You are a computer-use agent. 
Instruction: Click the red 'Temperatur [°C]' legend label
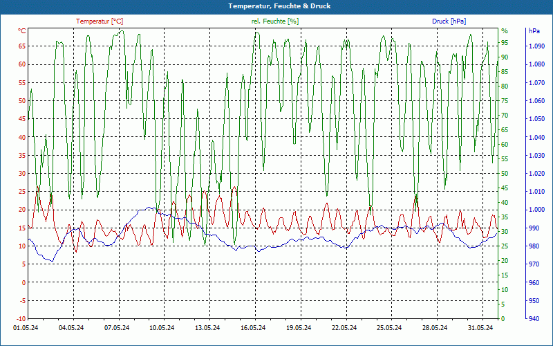coord(100,21)
